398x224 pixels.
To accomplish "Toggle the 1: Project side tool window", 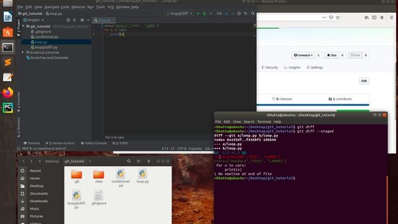I will point(19,27).
